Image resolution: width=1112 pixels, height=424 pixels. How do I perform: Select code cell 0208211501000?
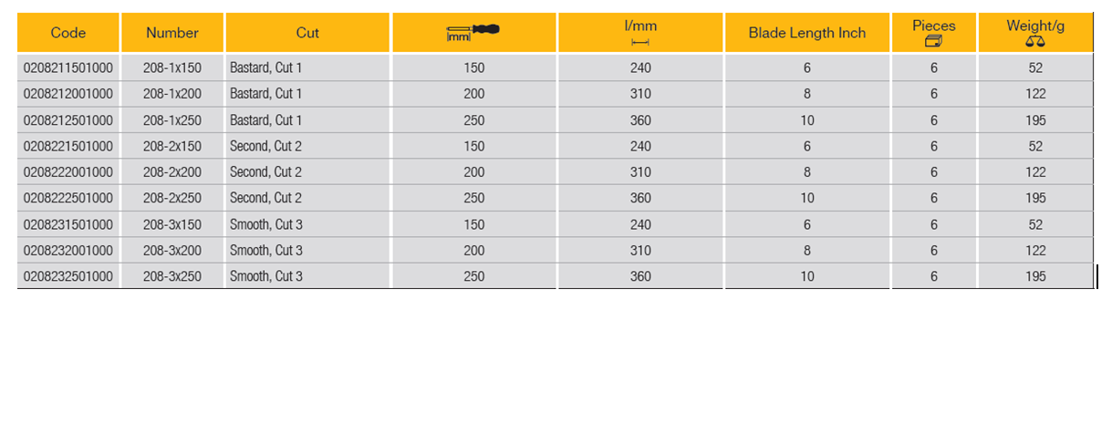68,67
